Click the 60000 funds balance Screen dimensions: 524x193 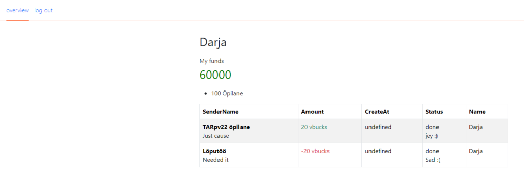(215, 75)
